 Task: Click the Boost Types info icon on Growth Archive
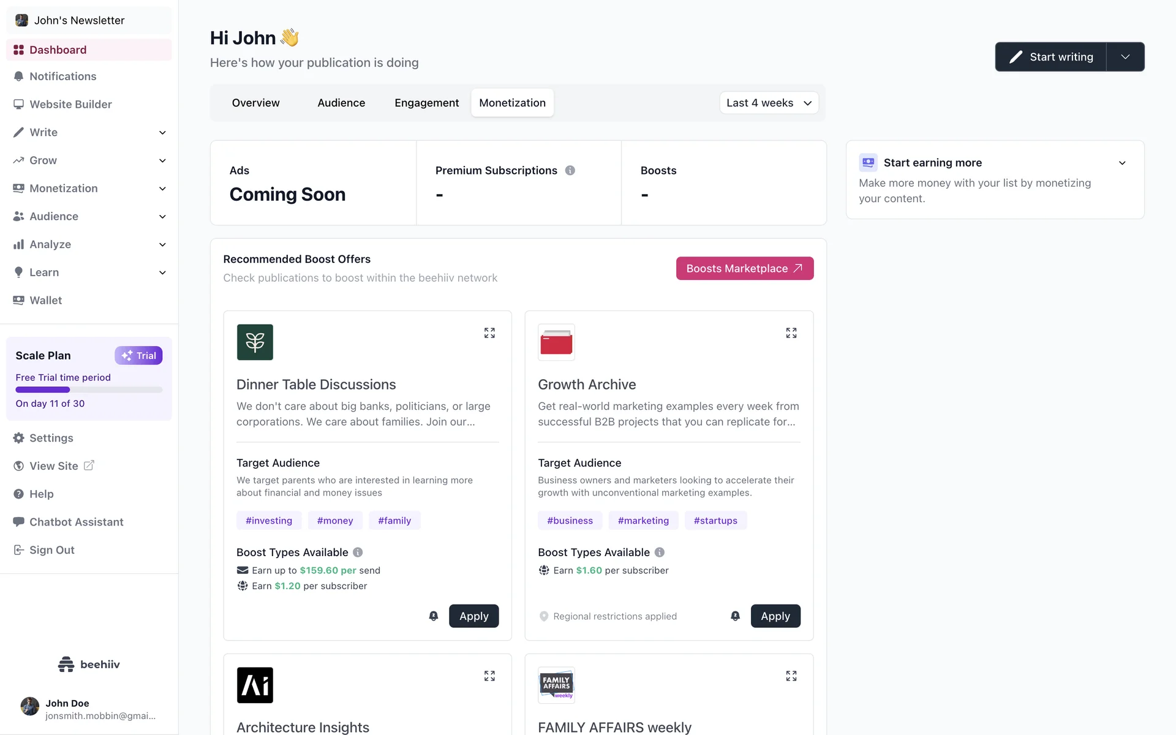click(660, 552)
